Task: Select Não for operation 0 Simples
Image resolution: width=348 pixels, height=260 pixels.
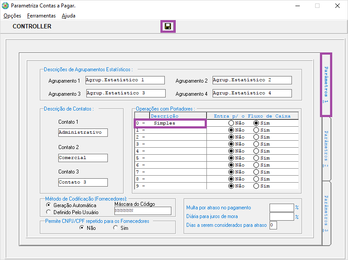Action: (231, 123)
